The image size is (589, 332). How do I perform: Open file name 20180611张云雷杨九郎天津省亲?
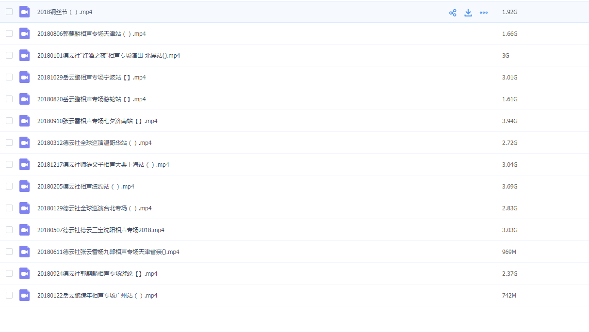click(x=108, y=252)
